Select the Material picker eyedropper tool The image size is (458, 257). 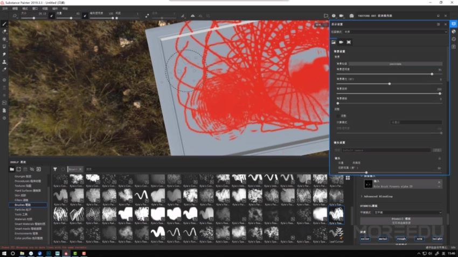[x=4, y=69]
